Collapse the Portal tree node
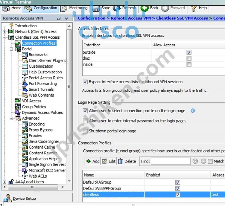The width and height of the screenshot is (225, 206). pyautogui.click(x=11, y=49)
